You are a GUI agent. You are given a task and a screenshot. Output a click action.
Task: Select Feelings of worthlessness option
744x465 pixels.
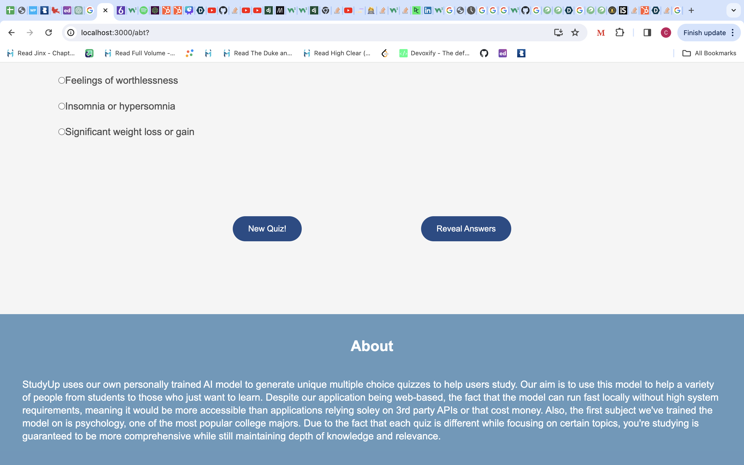click(62, 81)
